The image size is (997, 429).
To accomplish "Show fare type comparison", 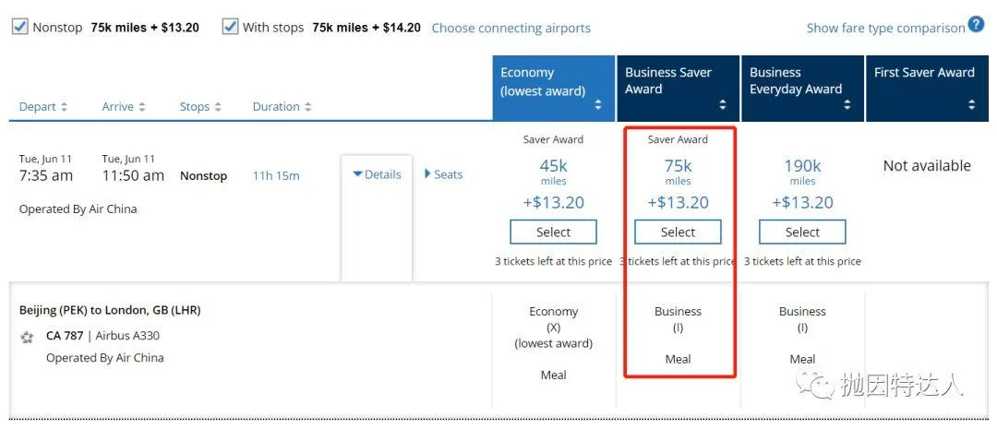I will point(885,28).
